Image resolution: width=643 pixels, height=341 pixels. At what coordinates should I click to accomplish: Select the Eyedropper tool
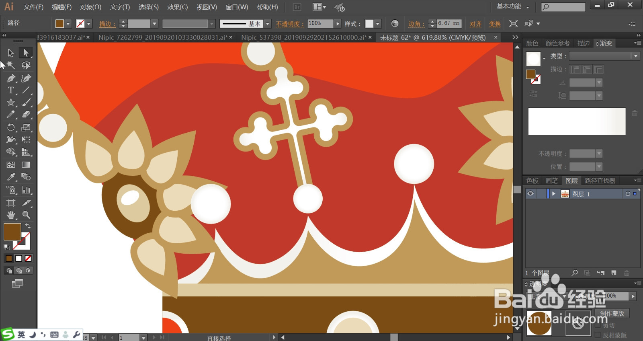click(11, 177)
